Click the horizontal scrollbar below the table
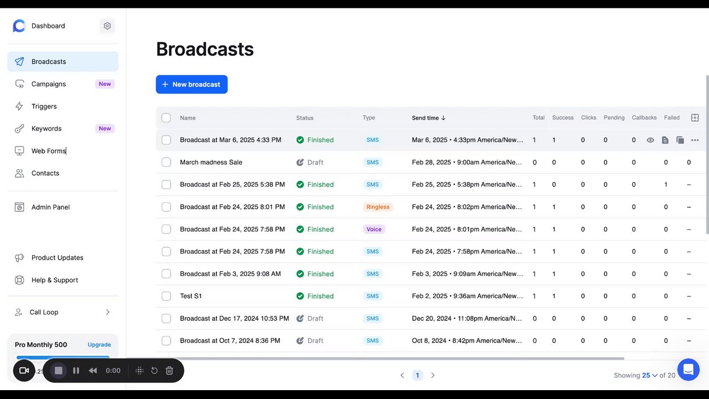This screenshot has width=709, height=399. tap(376, 359)
